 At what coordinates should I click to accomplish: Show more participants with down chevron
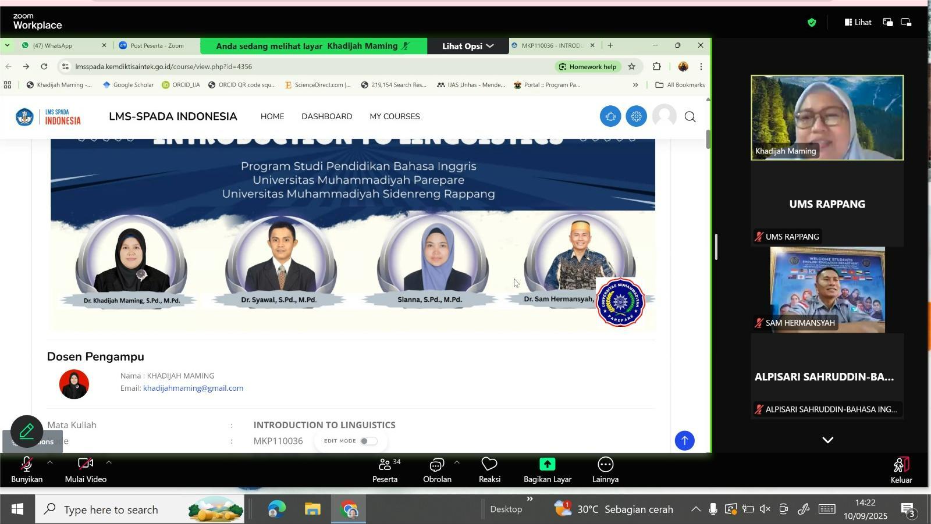pos(827,440)
